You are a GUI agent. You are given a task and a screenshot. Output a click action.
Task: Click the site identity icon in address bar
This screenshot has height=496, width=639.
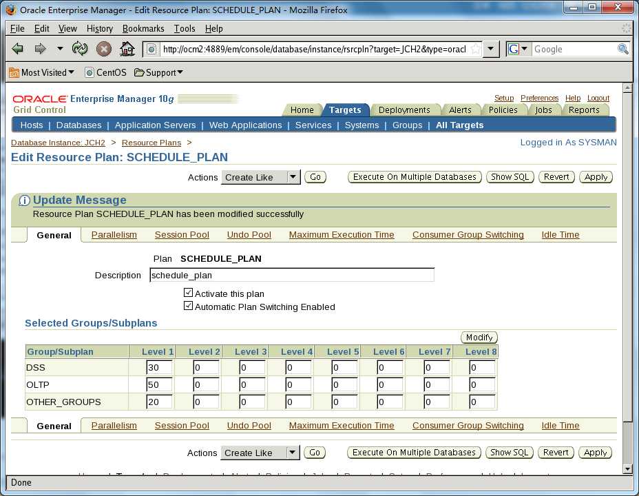tap(151, 50)
